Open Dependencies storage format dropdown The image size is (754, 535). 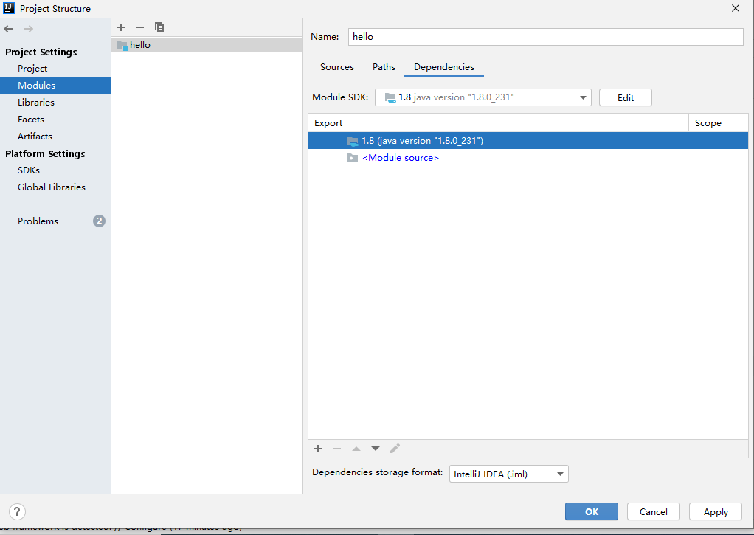click(509, 474)
